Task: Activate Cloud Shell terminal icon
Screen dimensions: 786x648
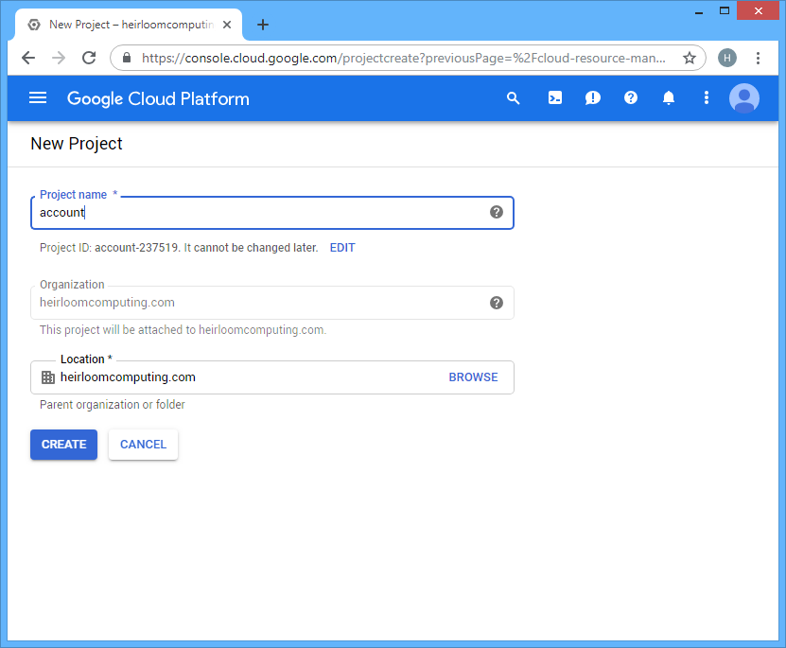Action: click(555, 97)
